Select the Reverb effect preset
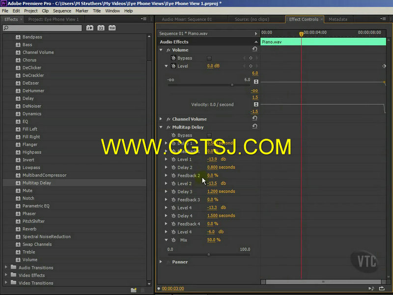 click(x=29, y=229)
